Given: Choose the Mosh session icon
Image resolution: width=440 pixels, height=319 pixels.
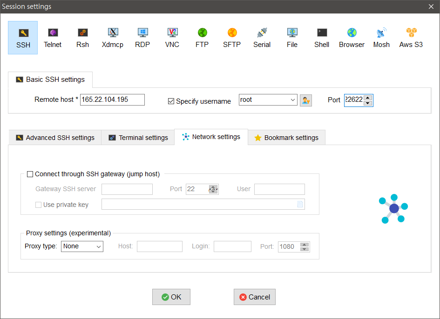Looking at the screenshot, I should point(381,38).
